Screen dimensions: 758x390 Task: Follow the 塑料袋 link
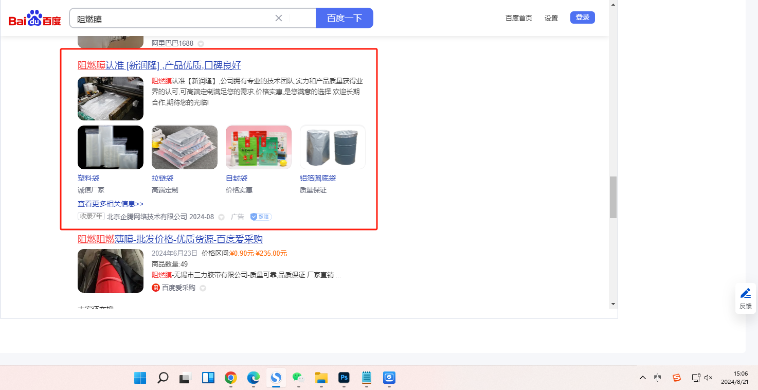pyautogui.click(x=88, y=178)
